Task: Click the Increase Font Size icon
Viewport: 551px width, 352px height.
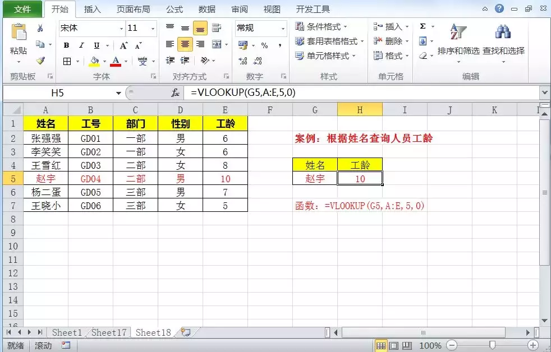Action: coord(123,45)
